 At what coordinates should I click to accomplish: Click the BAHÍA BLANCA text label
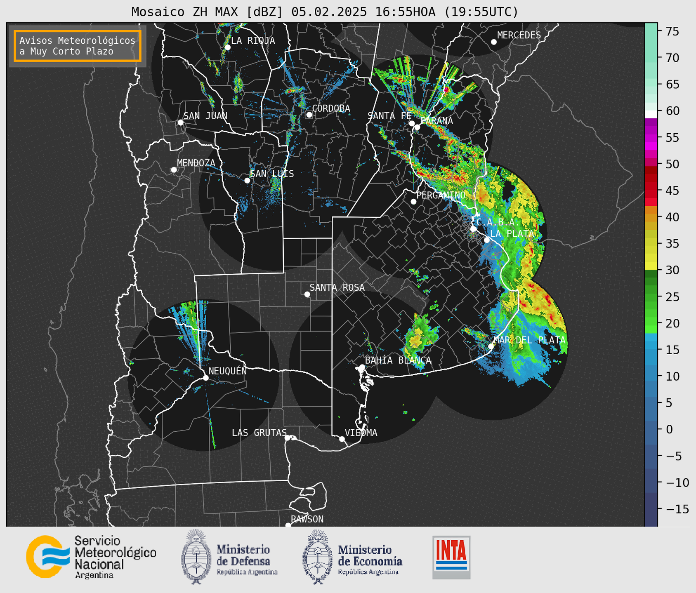(398, 360)
